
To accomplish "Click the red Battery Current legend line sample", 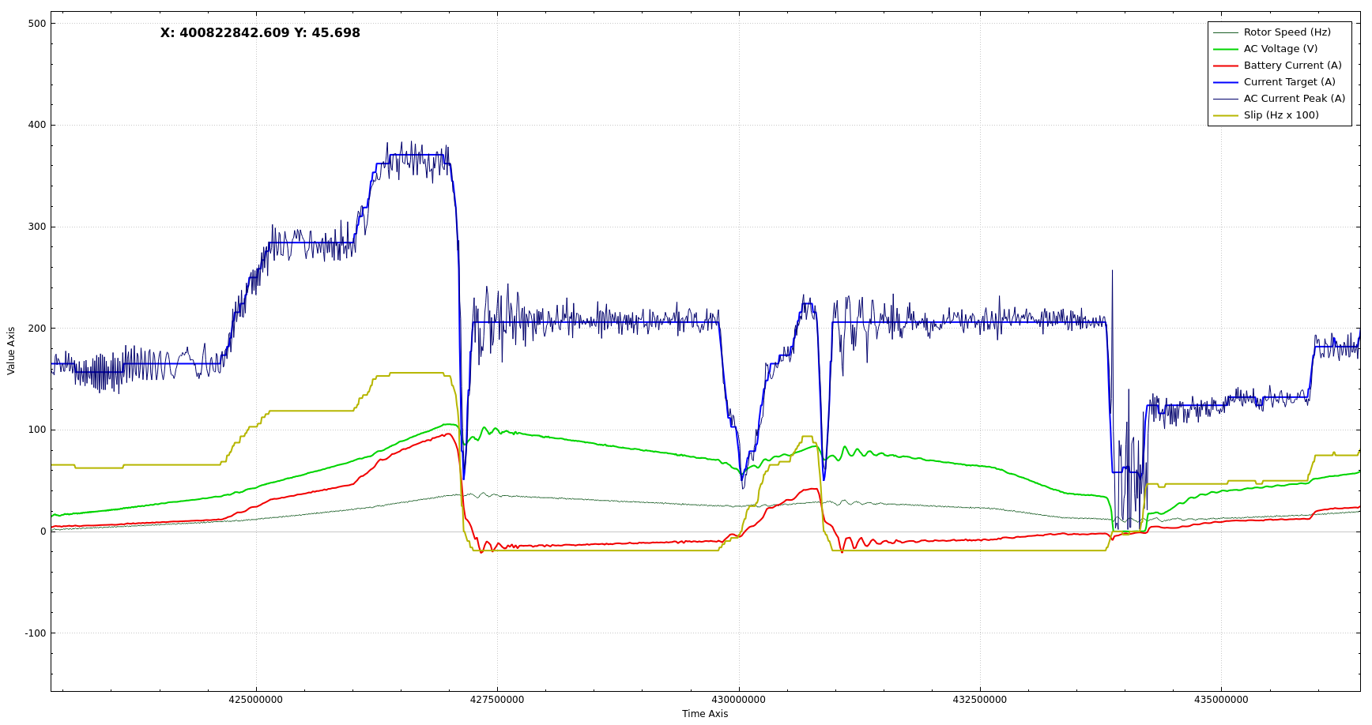I will [x=1225, y=66].
